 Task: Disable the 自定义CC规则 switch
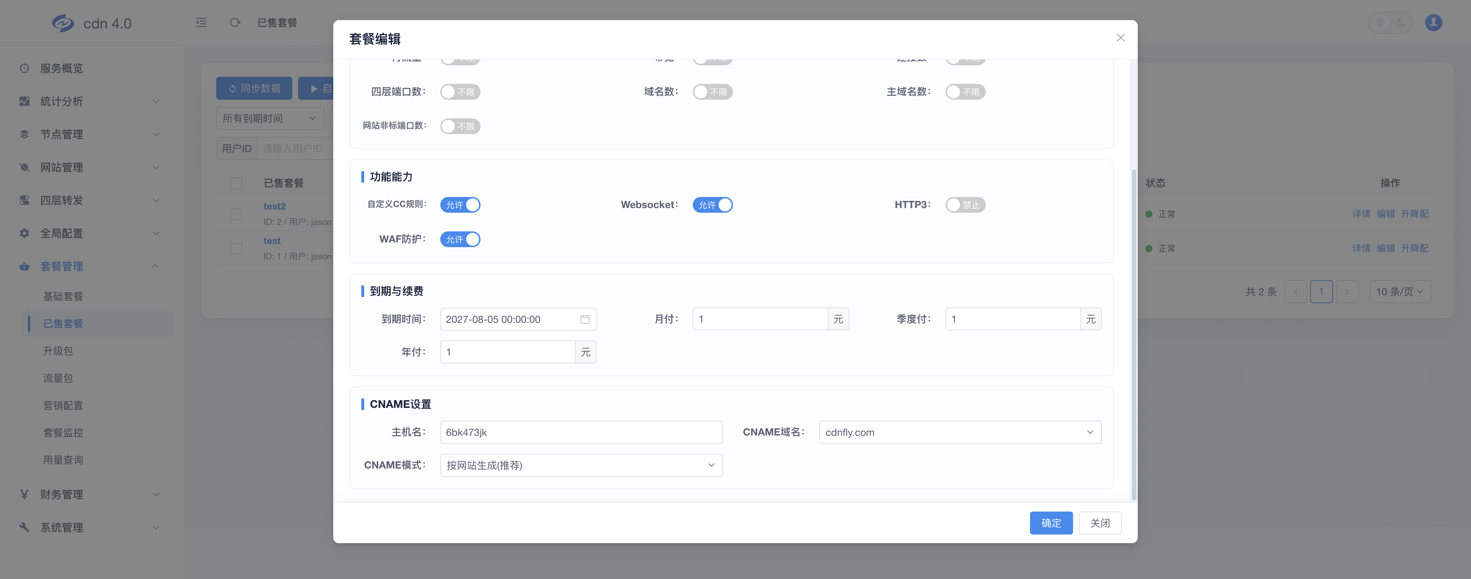(460, 205)
